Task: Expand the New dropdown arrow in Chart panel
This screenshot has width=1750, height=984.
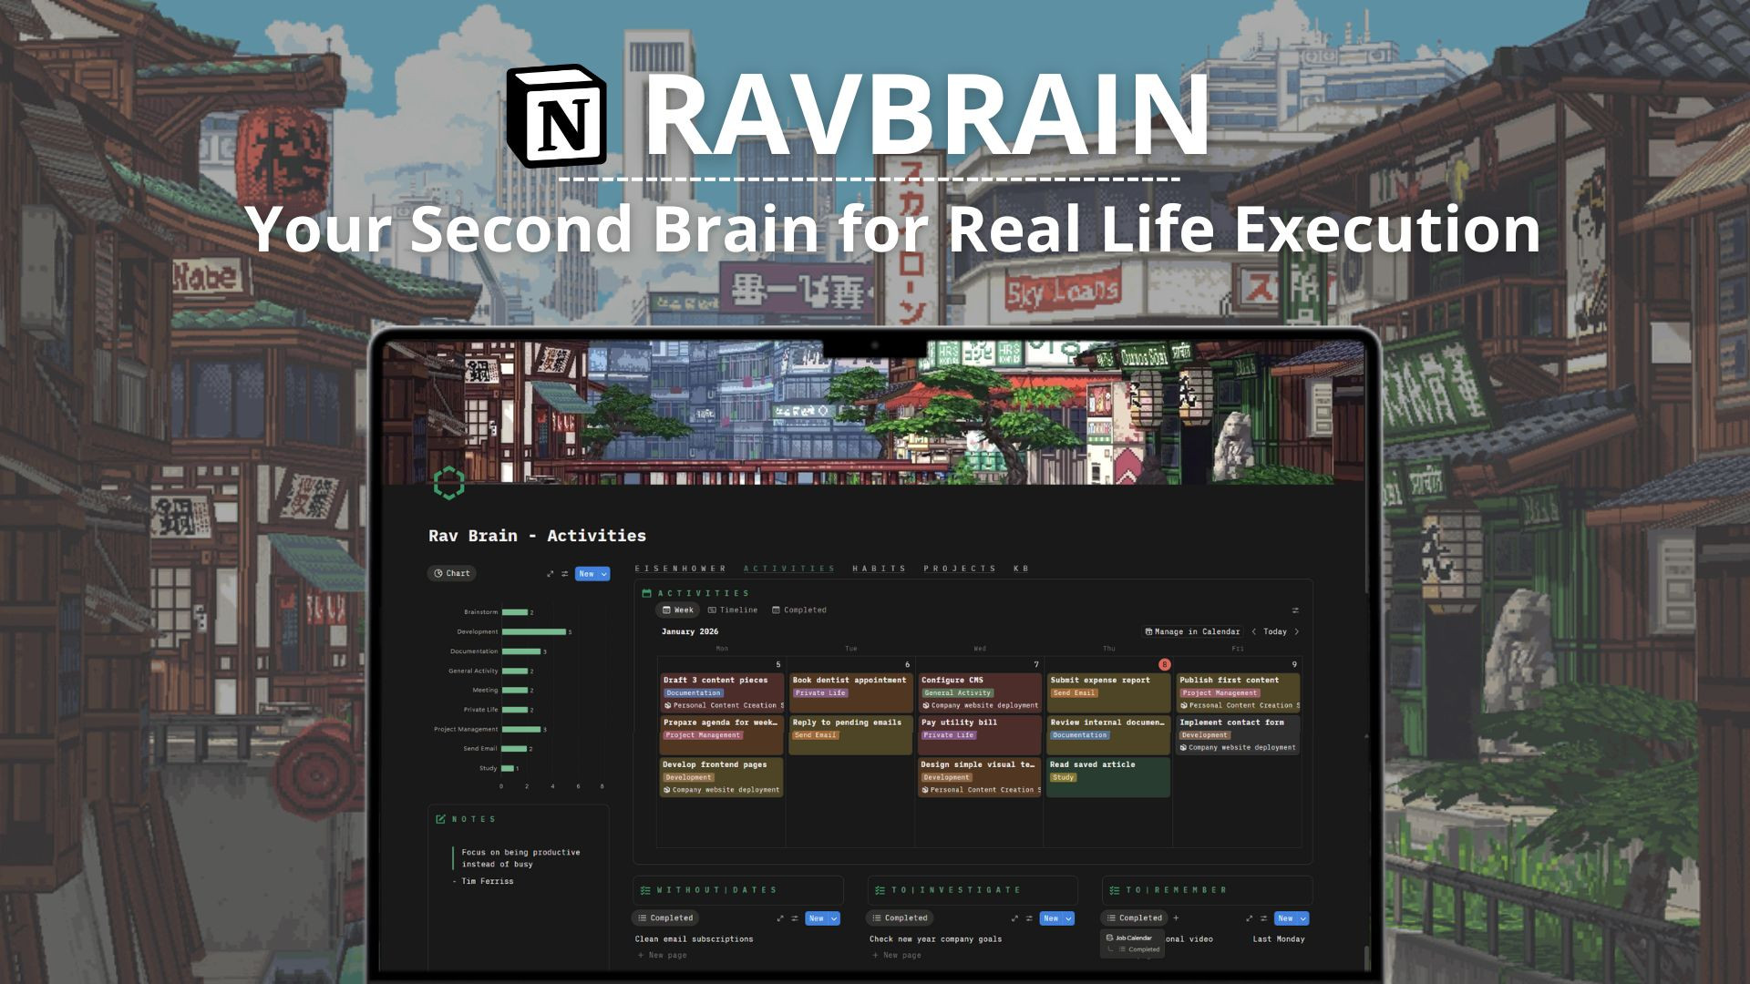Action: [x=603, y=574]
